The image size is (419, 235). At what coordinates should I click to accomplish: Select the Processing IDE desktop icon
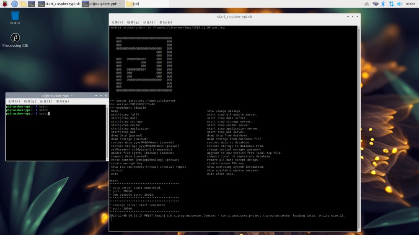tap(15, 40)
